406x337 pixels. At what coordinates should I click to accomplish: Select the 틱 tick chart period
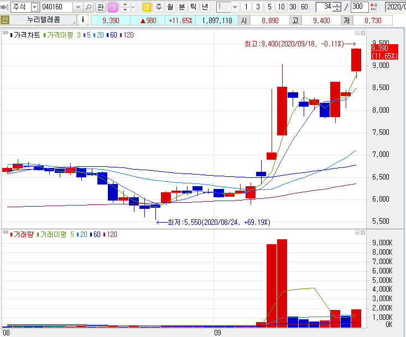[194, 7]
